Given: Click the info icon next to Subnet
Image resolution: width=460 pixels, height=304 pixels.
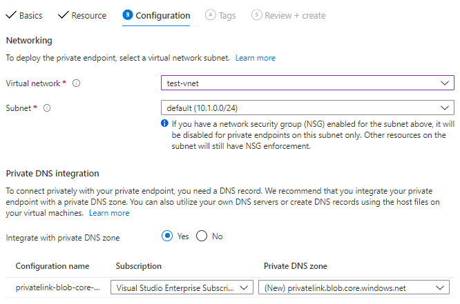Looking at the screenshot, I should click(x=48, y=108).
